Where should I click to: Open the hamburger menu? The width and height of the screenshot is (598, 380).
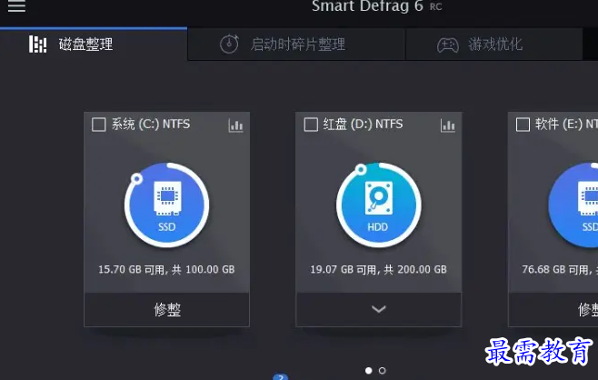click(x=16, y=5)
